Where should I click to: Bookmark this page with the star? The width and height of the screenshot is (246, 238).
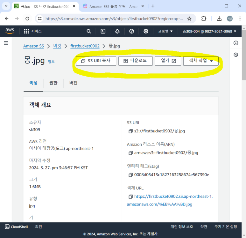tap(189, 19)
